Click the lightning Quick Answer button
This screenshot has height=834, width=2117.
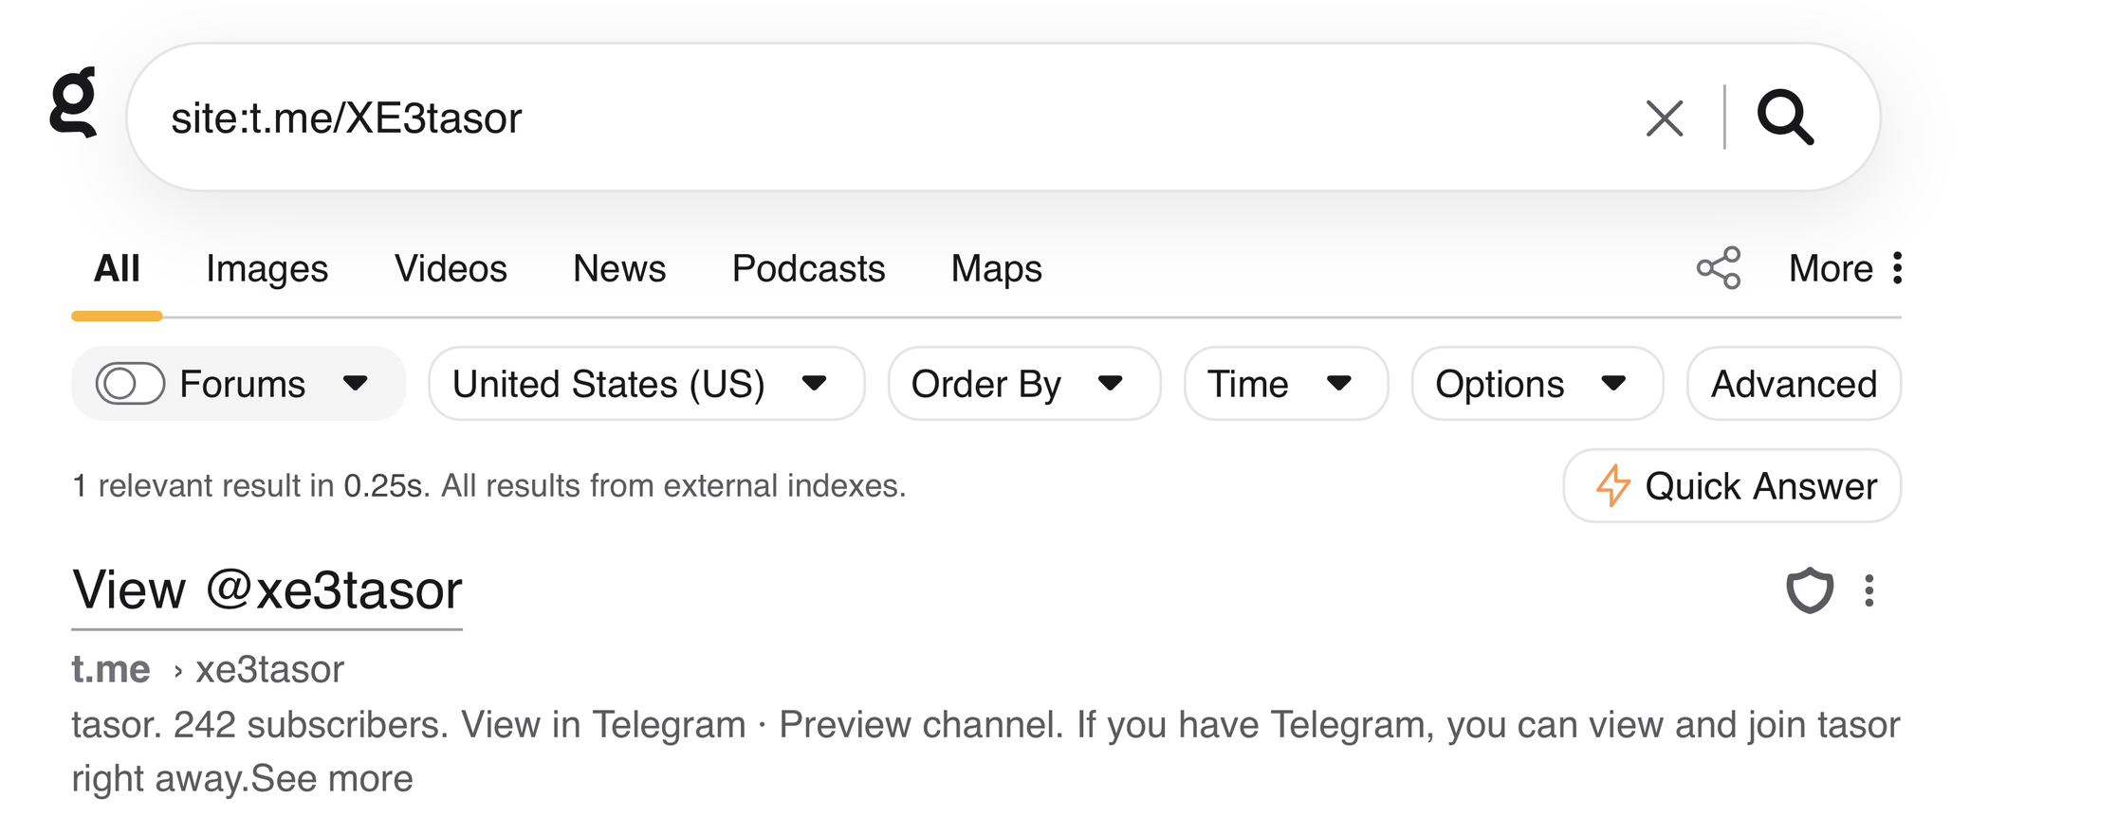point(1732,486)
